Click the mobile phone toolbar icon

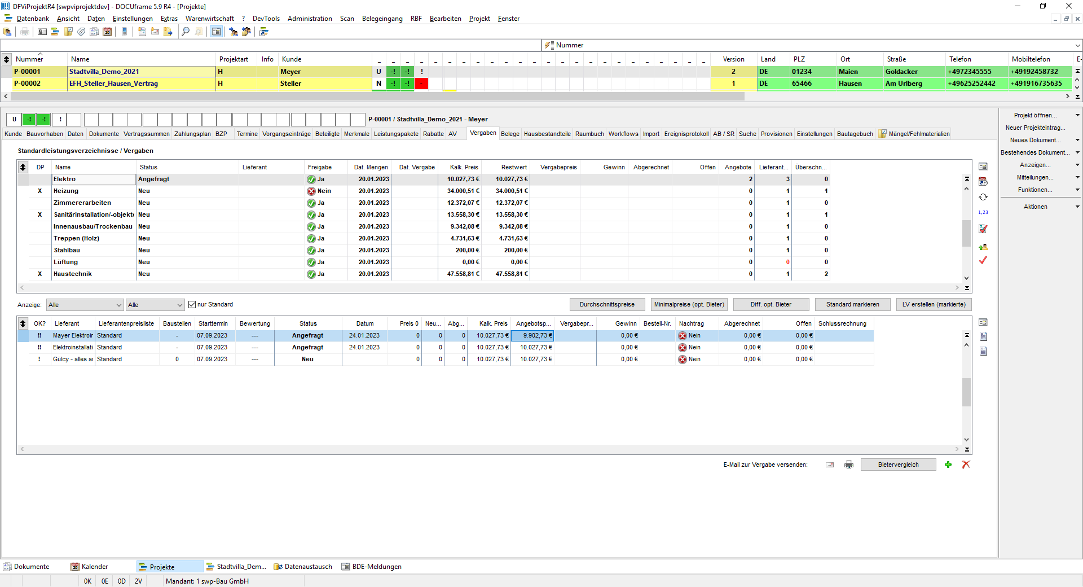point(125,32)
